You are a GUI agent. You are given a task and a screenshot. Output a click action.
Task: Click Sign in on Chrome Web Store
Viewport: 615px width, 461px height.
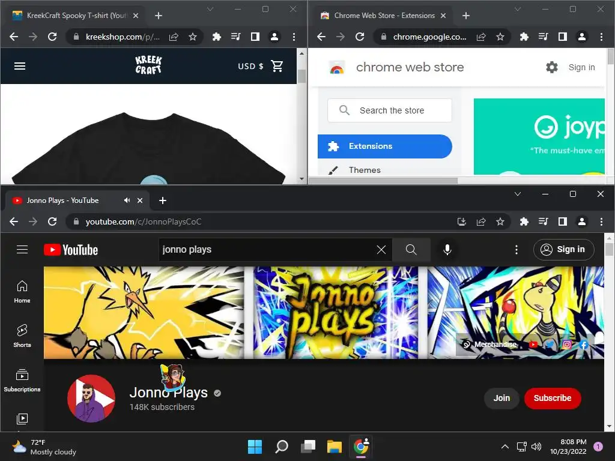(581, 67)
